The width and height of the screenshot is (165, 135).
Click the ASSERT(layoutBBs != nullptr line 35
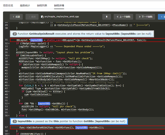tap(55, 52)
